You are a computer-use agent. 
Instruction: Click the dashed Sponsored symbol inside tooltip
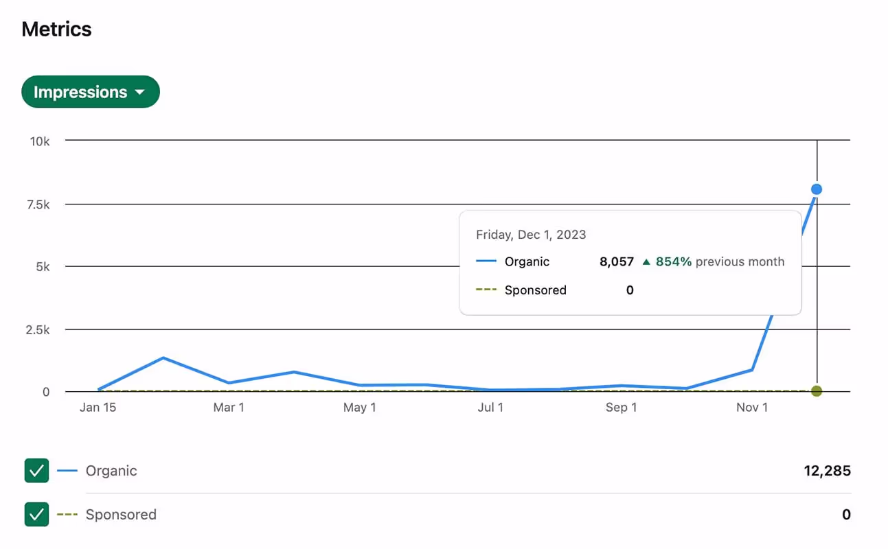(488, 290)
